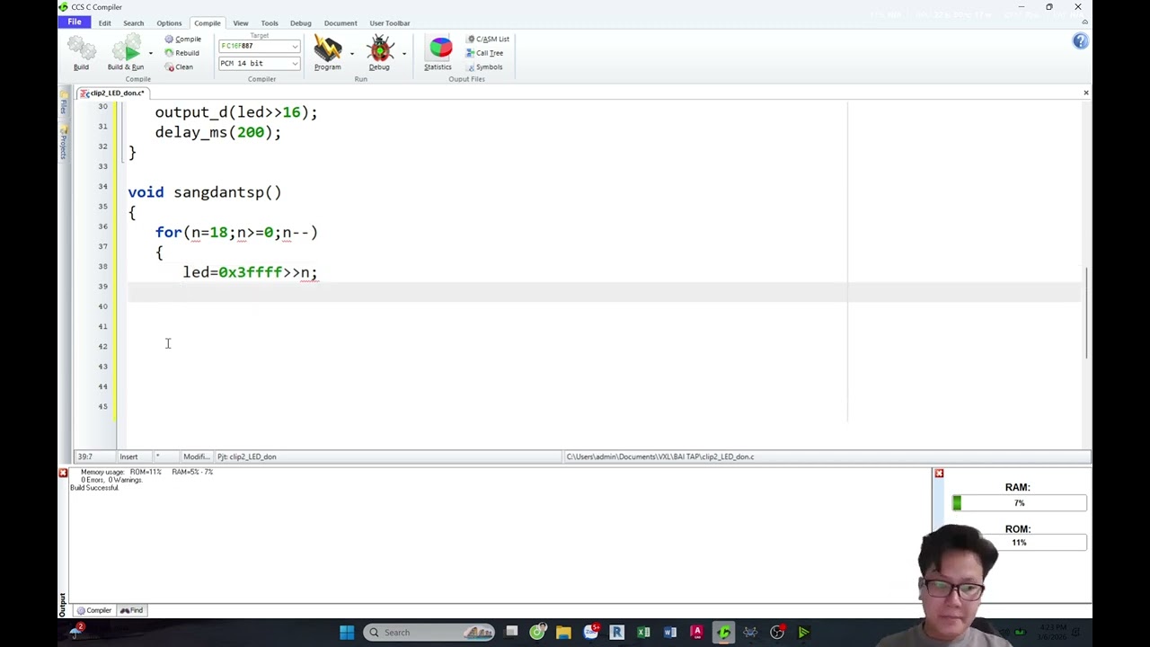Switch to the Compiler output tab
1150x647 pixels.
click(94, 610)
